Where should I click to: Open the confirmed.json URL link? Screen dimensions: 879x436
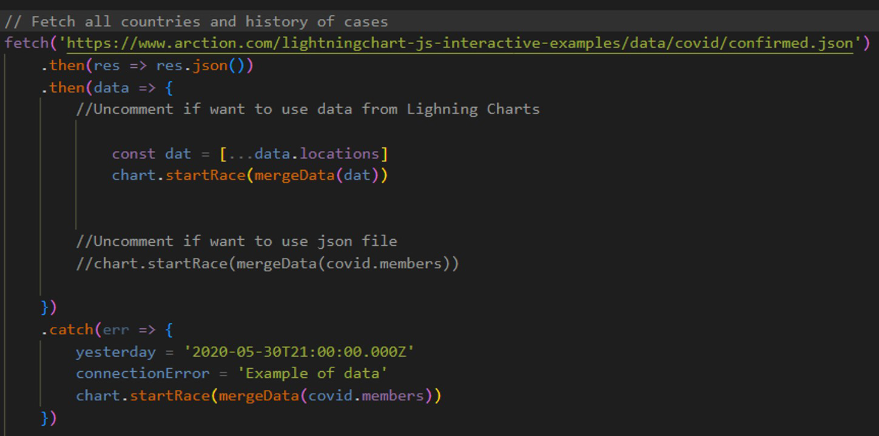460,44
